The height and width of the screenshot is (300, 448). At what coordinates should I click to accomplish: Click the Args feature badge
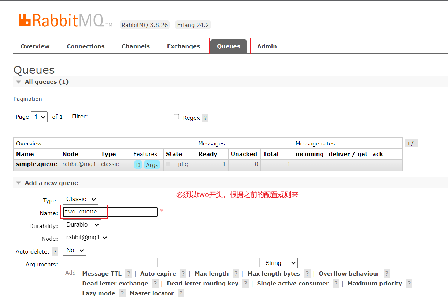click(152, 165)
